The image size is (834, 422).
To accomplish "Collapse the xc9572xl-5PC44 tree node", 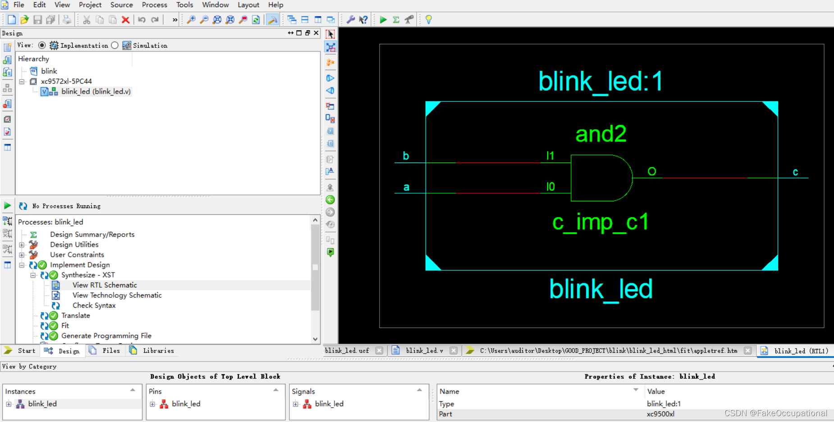I will pyautogui.click(x=22, y=82).
